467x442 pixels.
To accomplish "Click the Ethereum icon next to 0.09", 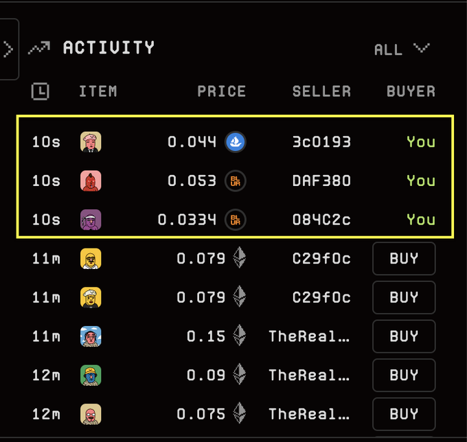I will point(240,374).
